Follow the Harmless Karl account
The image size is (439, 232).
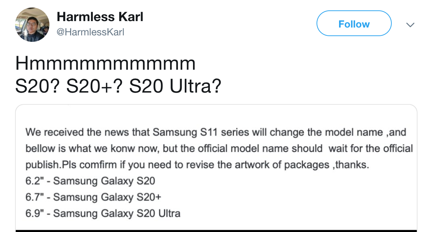(354, 24)
